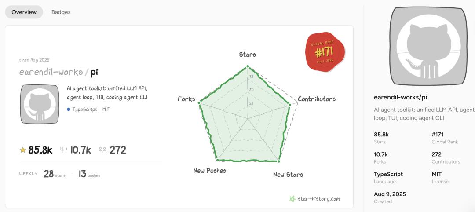This screenshot has height=212, width=475.
Task: Click the small repository avatar in the card
Action: [x=40, y=104]
